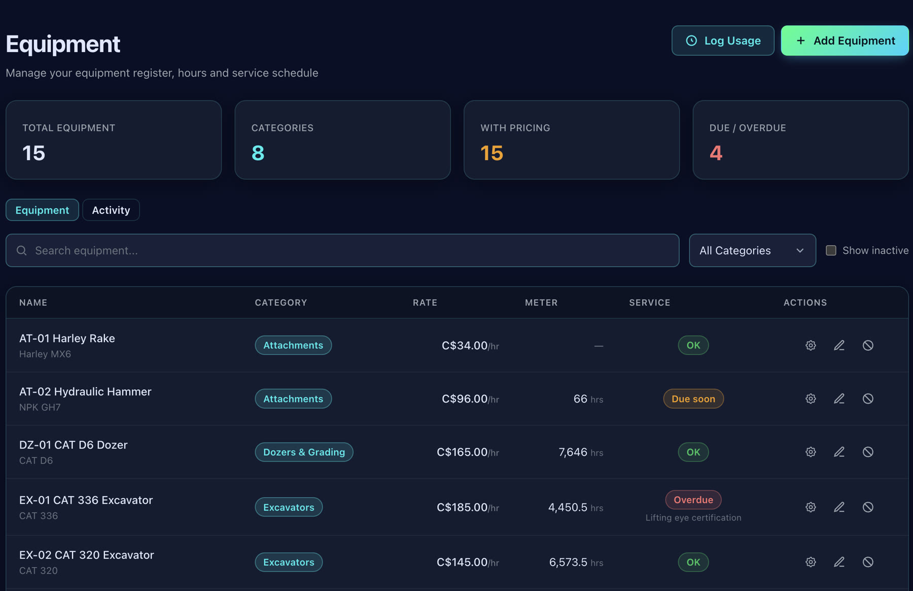Click the Total Equipment stat card
This screenshot has width=913, height=591.
(x=114, y=140)
